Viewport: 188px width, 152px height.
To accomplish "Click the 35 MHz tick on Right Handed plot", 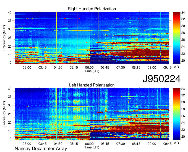I will click(10, 21).
